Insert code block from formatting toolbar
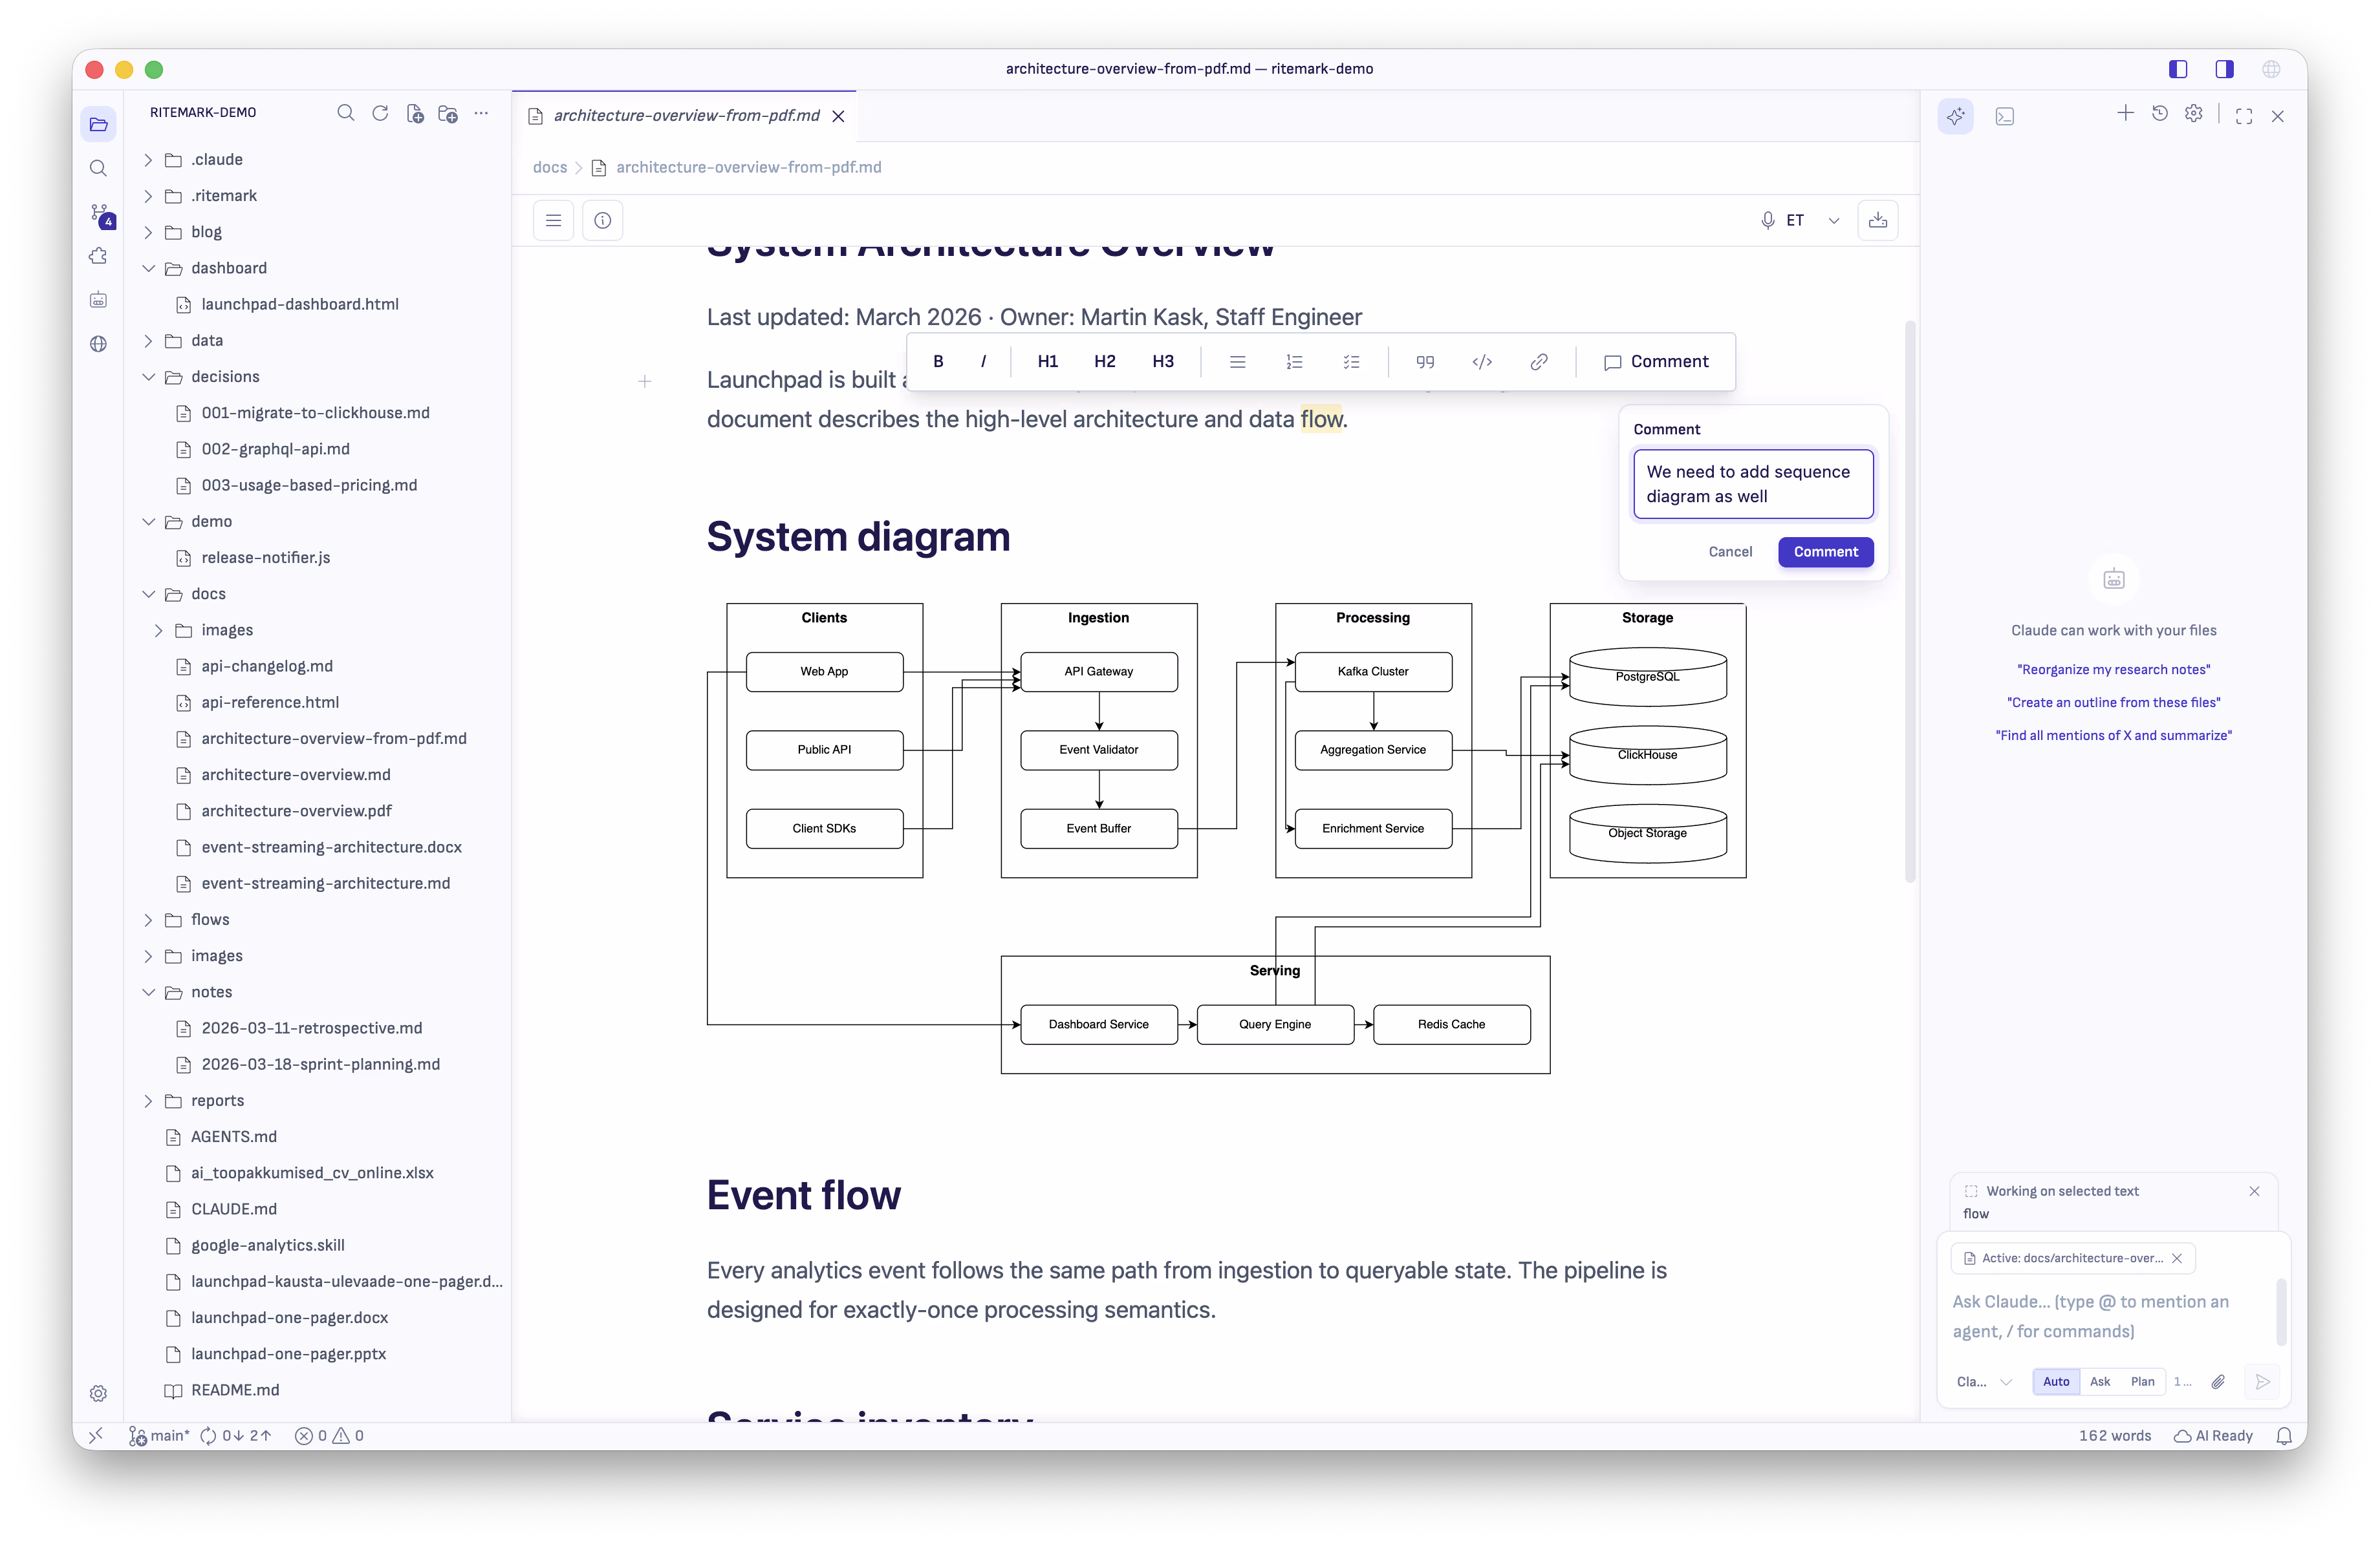2380x1546 pixels. click(1482, 362)
